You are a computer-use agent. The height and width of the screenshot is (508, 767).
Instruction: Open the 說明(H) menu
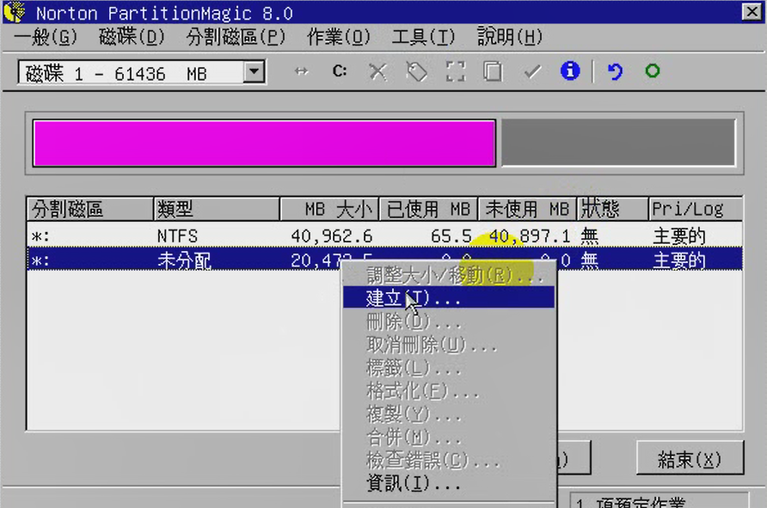coord(510,37)
